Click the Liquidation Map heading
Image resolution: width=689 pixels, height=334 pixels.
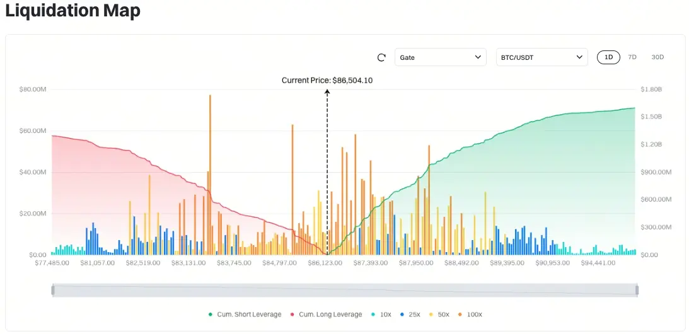(72, 11)
